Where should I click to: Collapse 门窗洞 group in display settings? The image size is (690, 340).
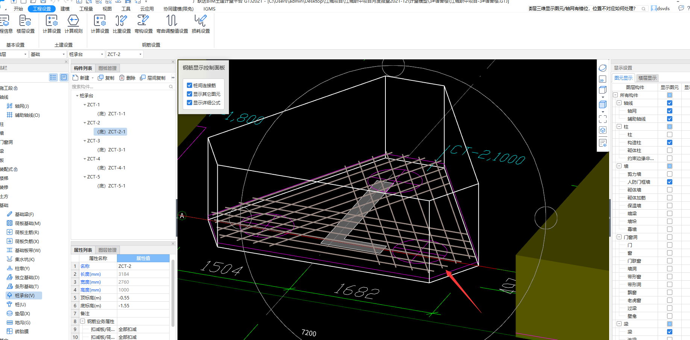coord(619,237)
